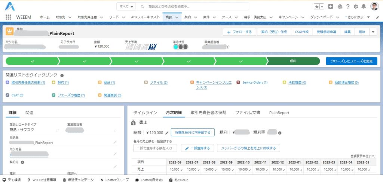Go to the ホーム tab
This screenshot has height=184, width=383.
pyautogui.click(x=45, y=17)
